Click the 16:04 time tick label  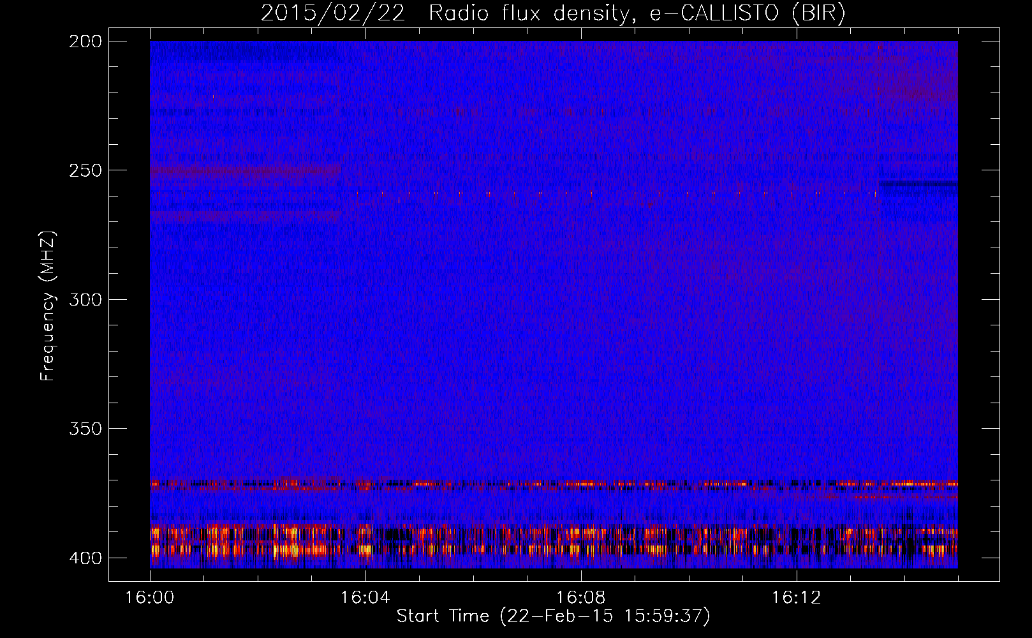coord(365,597)
